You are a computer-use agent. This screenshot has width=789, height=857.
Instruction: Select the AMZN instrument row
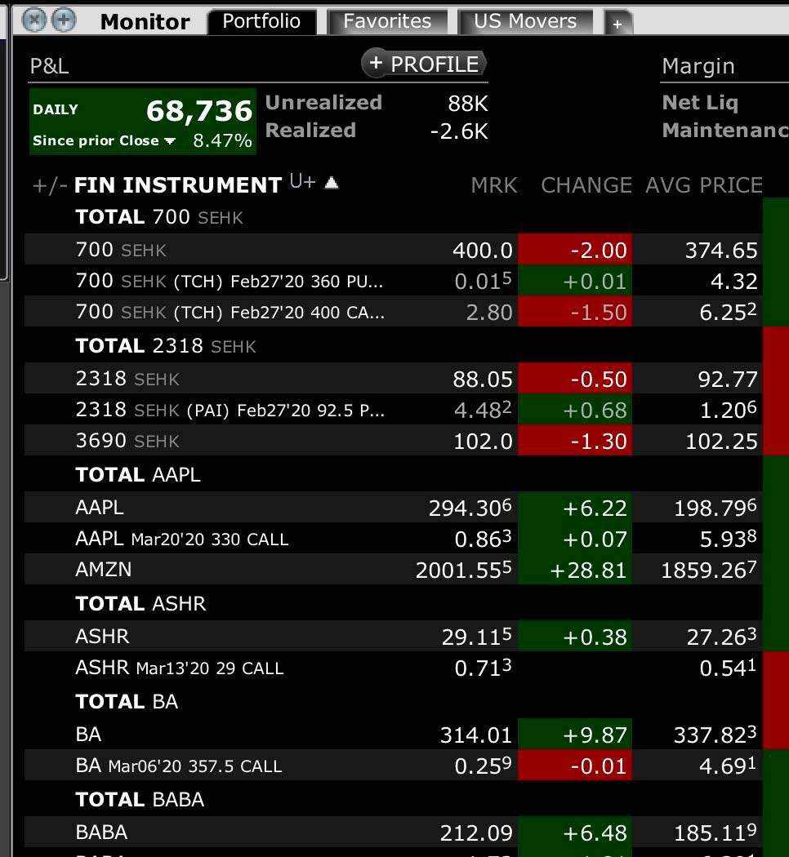104,569
